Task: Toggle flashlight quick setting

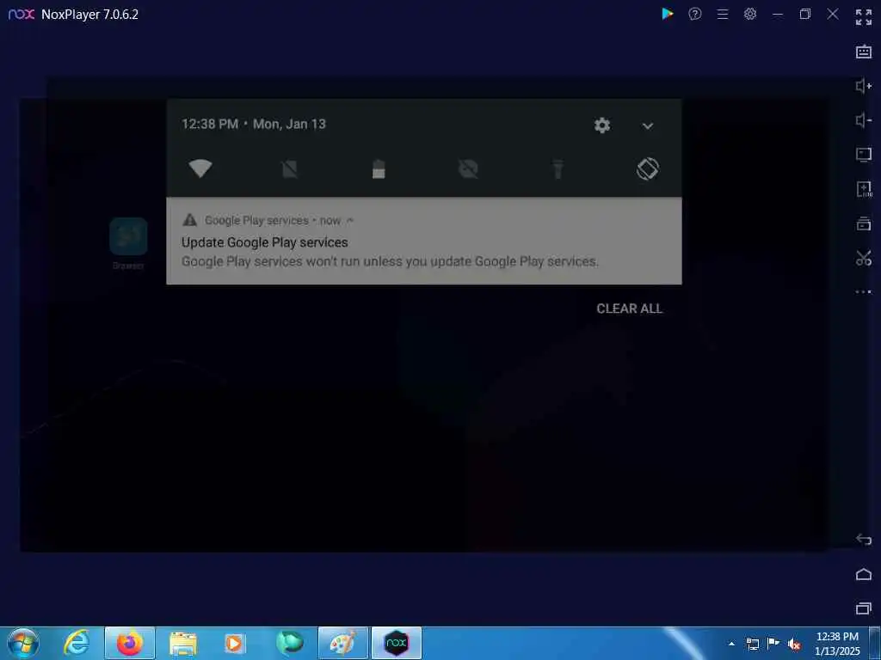Action: (x=558, y=168)
